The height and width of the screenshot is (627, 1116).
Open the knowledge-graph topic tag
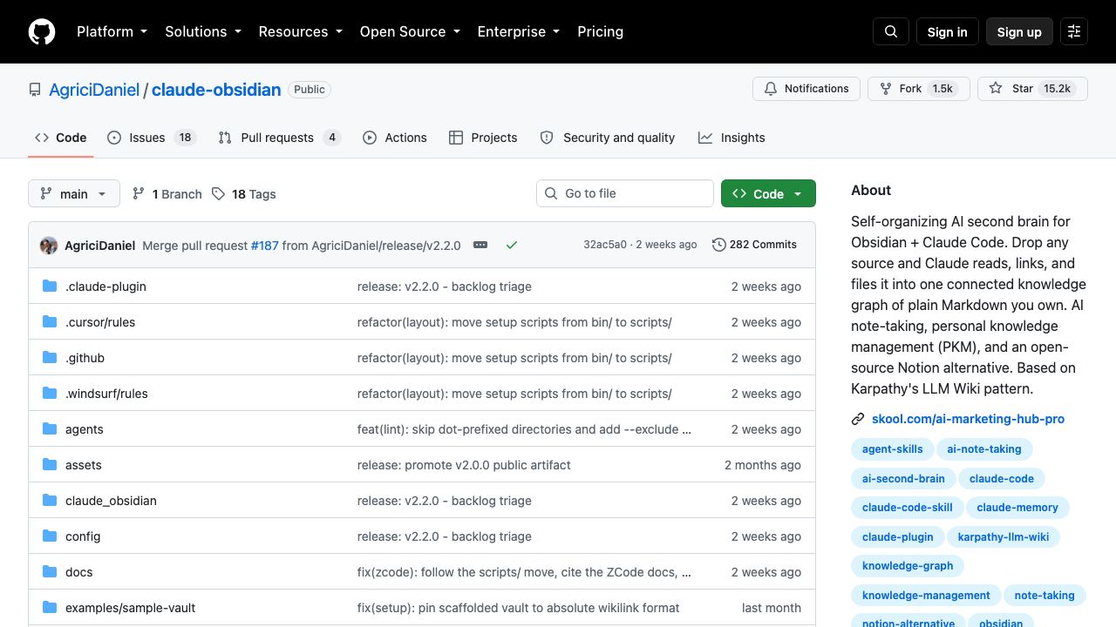click(908, 566)
